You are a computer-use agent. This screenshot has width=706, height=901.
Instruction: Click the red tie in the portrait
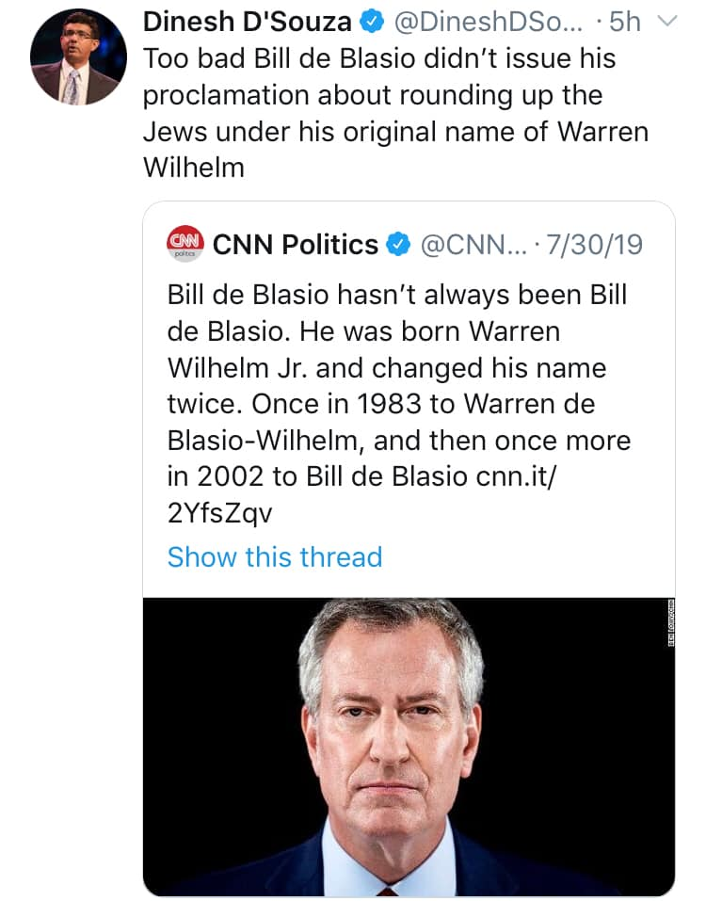point(387,891)
